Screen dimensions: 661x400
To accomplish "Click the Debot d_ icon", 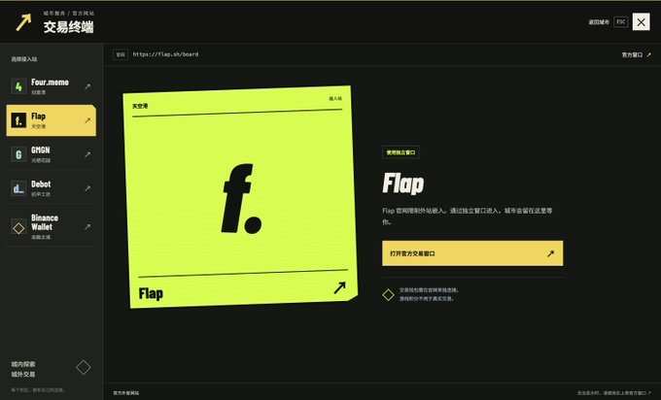I will pyautogui.click(x=18, y=188).
